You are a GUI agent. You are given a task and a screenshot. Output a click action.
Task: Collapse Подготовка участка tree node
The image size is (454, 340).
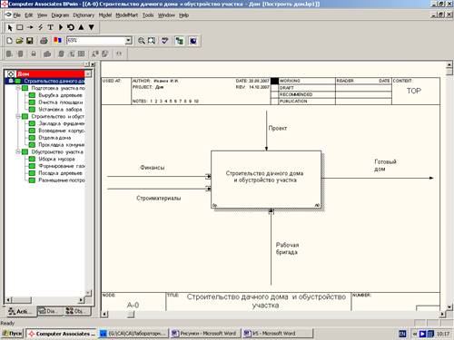18,88
